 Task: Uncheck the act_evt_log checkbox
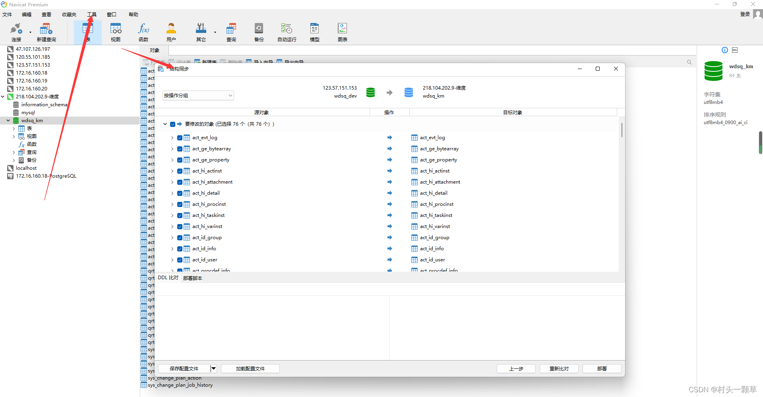(x=180, y=138)
